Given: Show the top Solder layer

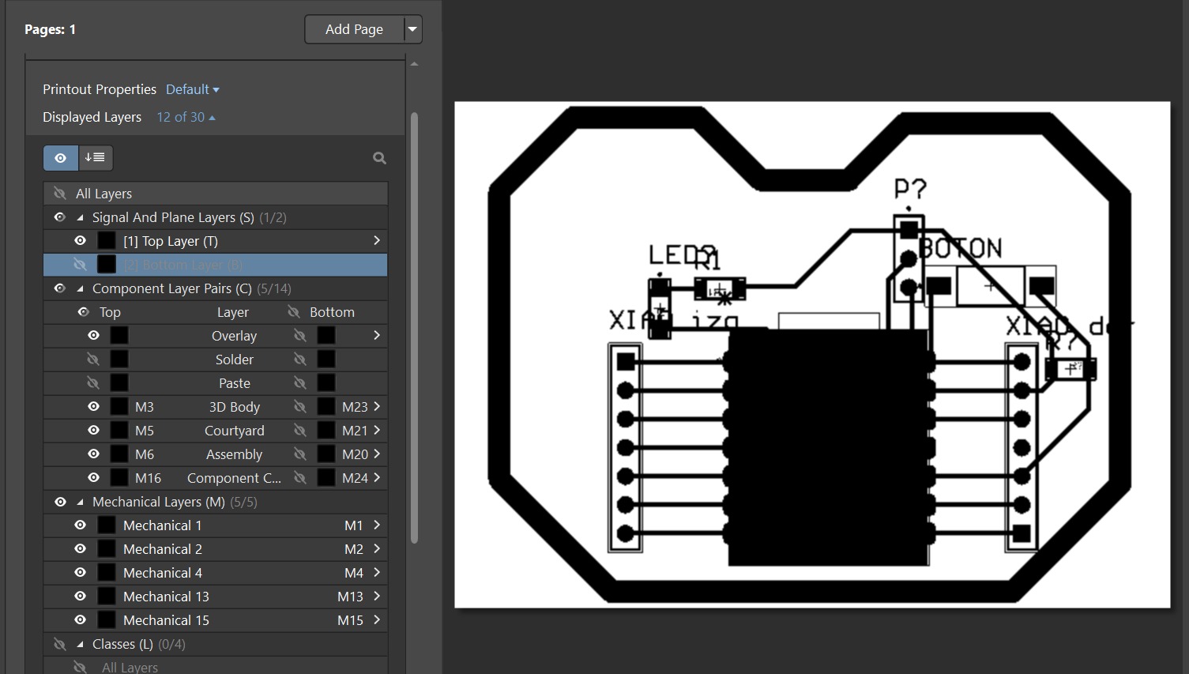Looking at the screenshot, I should click(94, 360).
